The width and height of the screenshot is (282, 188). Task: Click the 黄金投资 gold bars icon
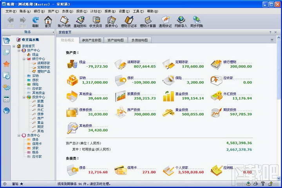click(168, 112)
